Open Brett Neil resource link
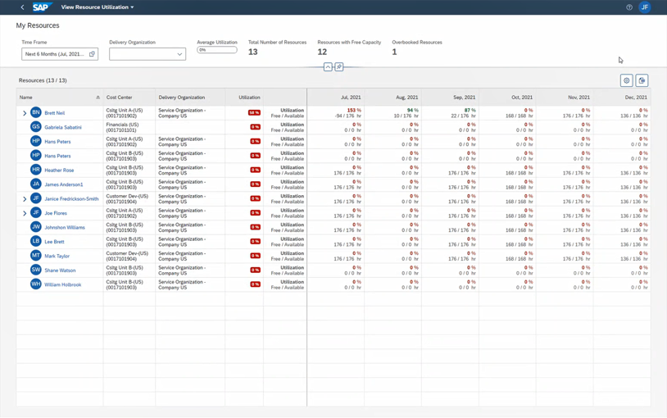 pos(54,113)
